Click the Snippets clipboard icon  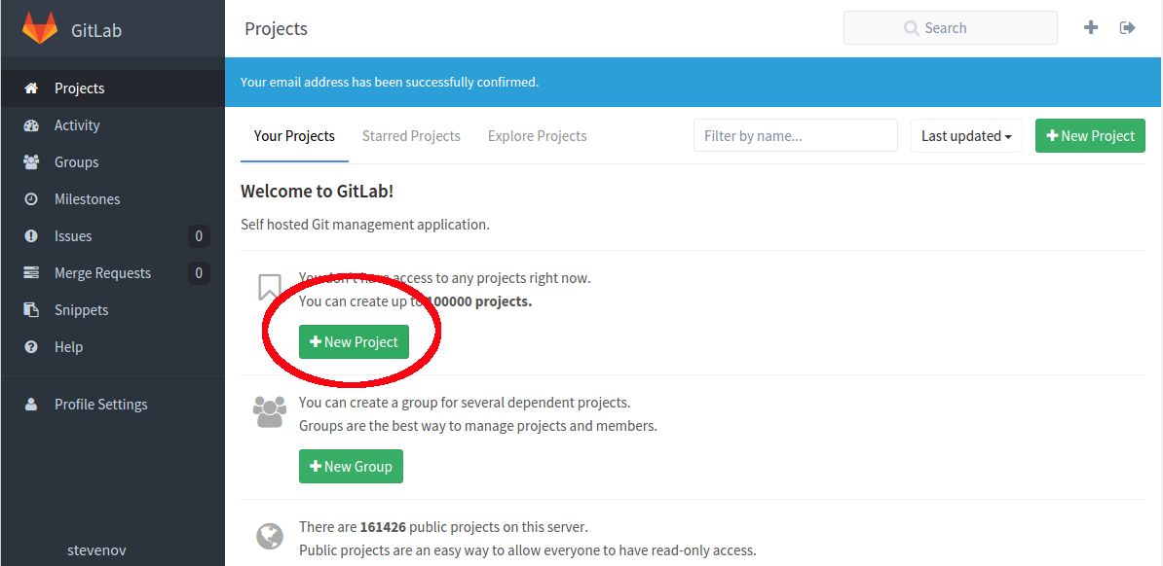pos(31,309)
